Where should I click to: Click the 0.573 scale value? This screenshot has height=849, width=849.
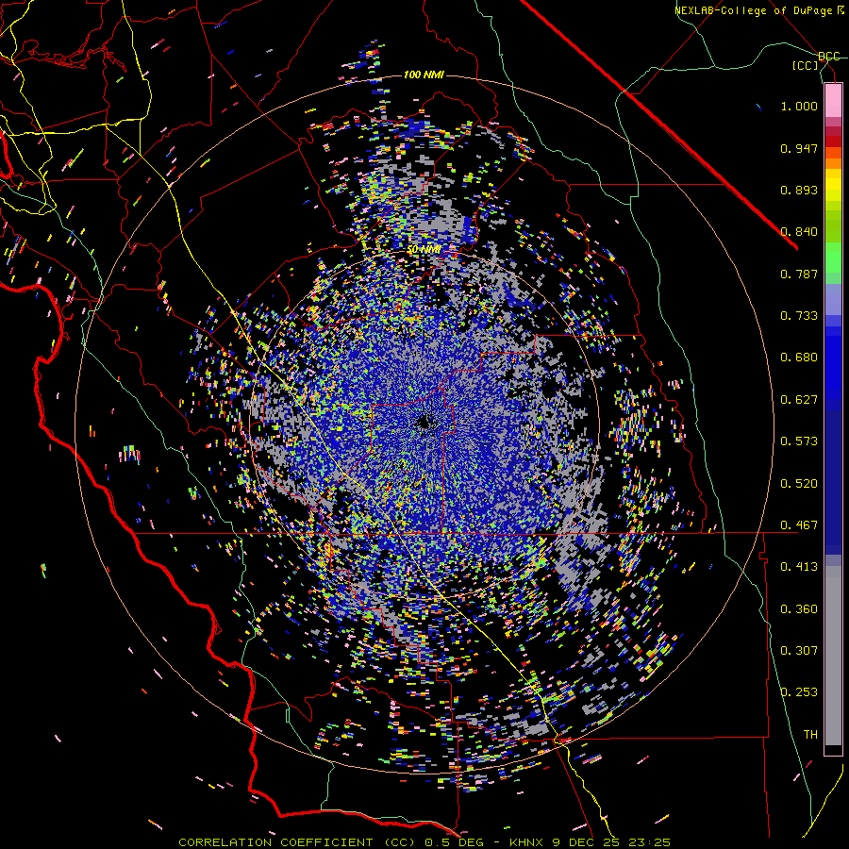point(799,441)
